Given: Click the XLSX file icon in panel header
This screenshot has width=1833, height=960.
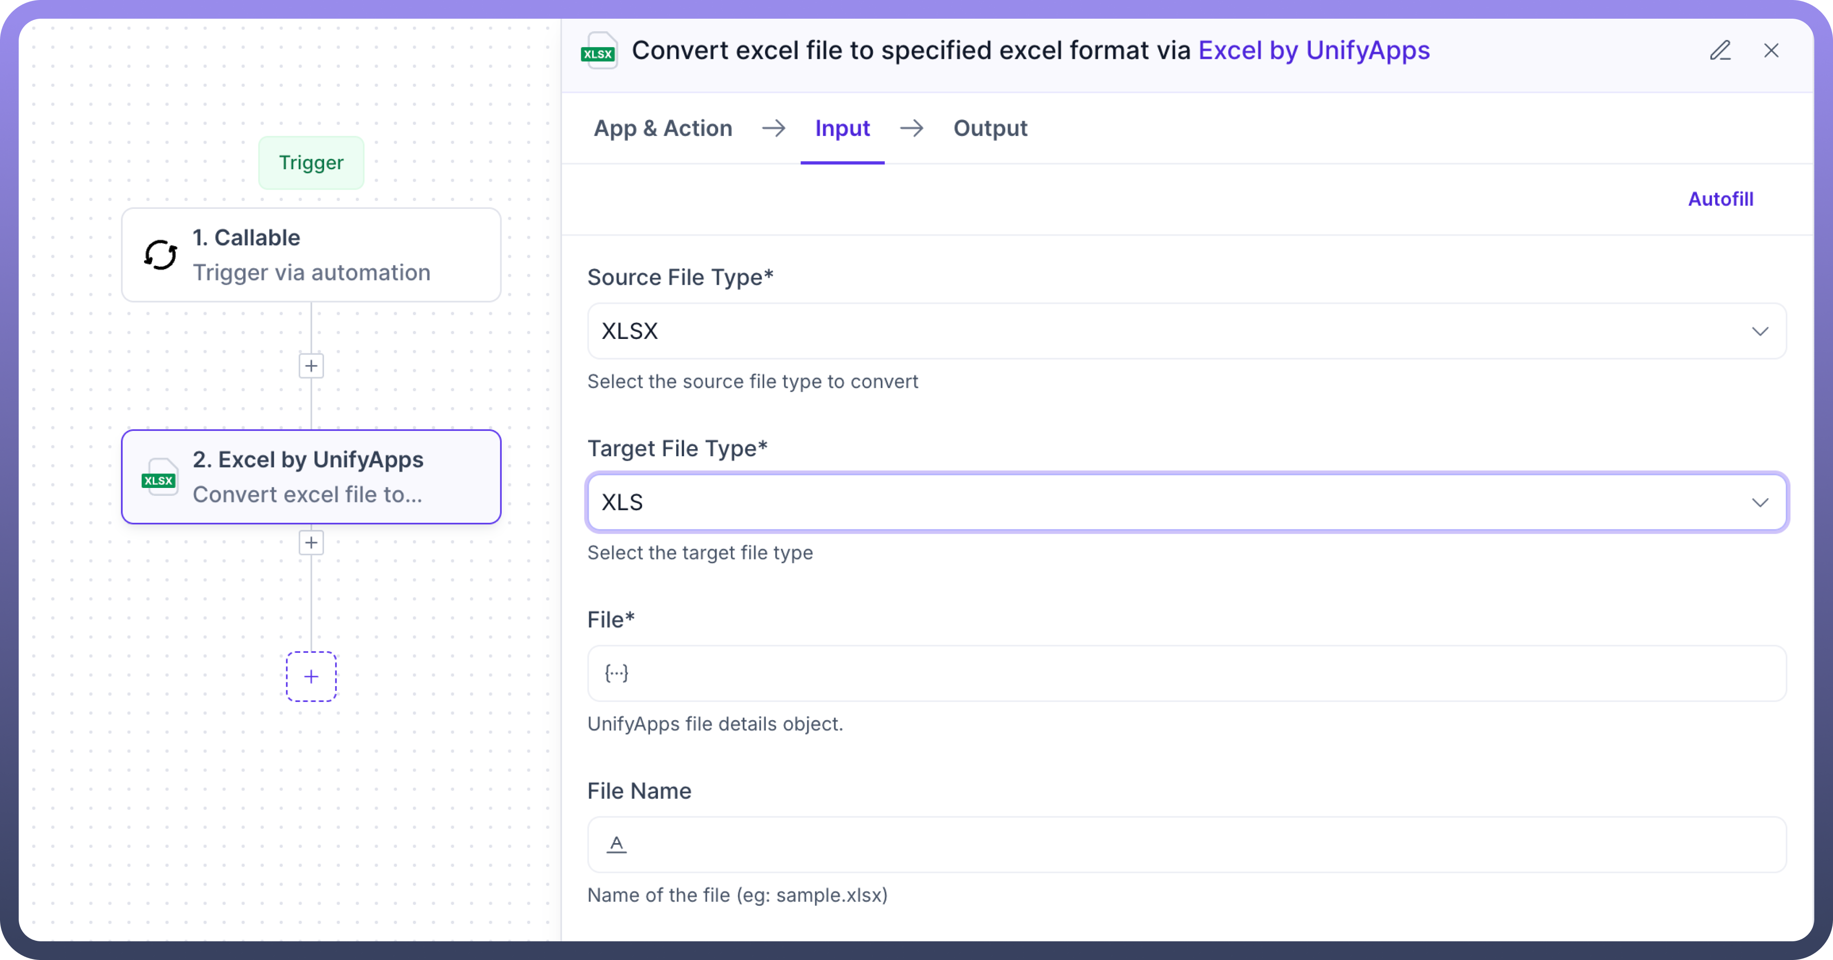Looking at the screenshot, I should tap(599, 50).
